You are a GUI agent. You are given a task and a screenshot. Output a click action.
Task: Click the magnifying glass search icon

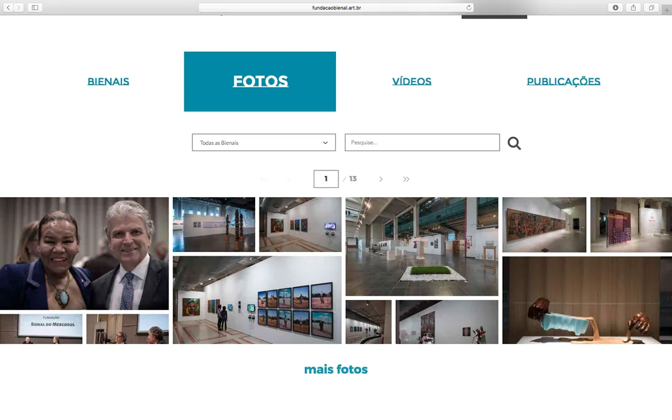[515, 143]
